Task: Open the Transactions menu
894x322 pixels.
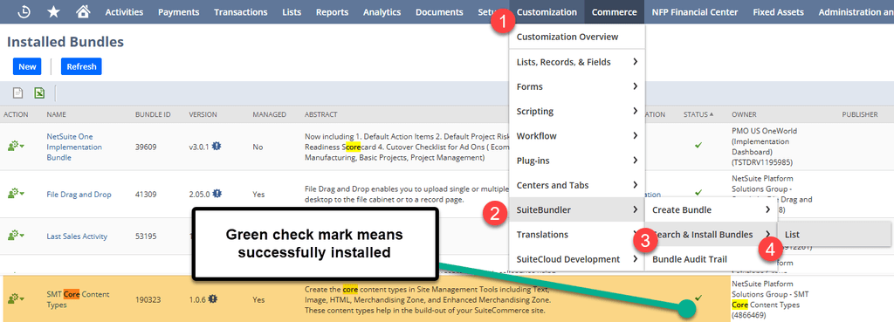Action: pos(241,11)
